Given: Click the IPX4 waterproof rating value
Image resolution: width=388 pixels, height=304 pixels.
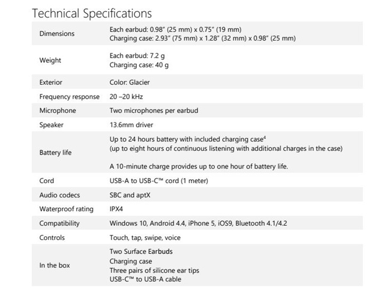Looking at the screenshot, I should click(x=116, y=209).
